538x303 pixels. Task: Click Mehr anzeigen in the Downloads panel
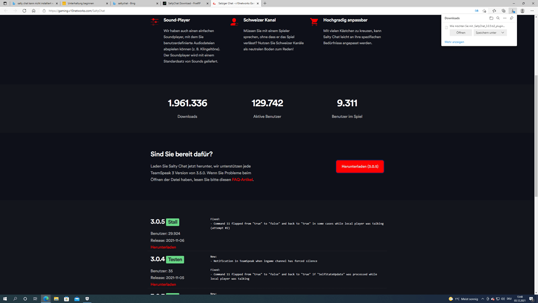click(454, 42)
